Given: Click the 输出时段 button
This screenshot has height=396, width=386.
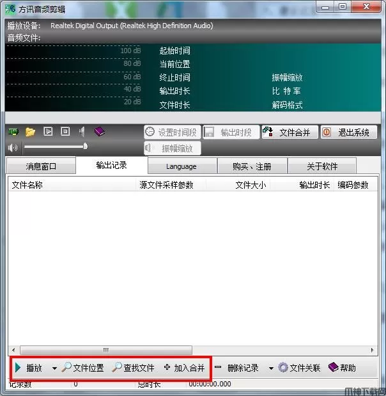Looking at the screenshot, I should (x=231, y=132).
